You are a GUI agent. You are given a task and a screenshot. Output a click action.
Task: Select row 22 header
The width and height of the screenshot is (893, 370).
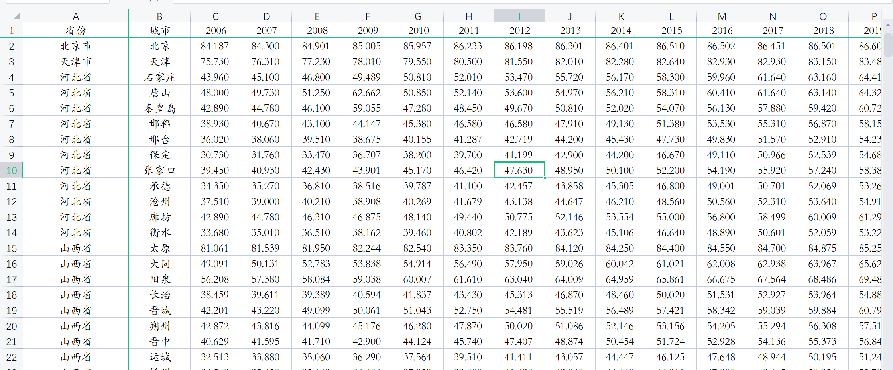pyautogui.click(x=11, y=357)
